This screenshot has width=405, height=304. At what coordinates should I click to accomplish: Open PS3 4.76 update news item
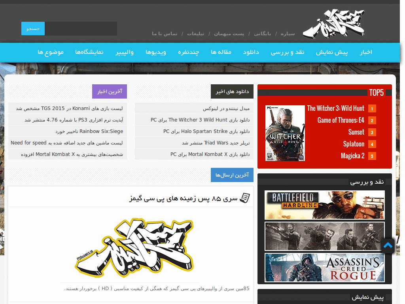(x=74, y=120)
